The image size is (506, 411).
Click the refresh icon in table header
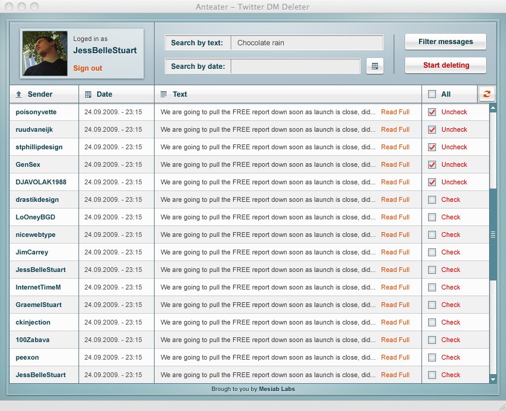coord(486,94)
